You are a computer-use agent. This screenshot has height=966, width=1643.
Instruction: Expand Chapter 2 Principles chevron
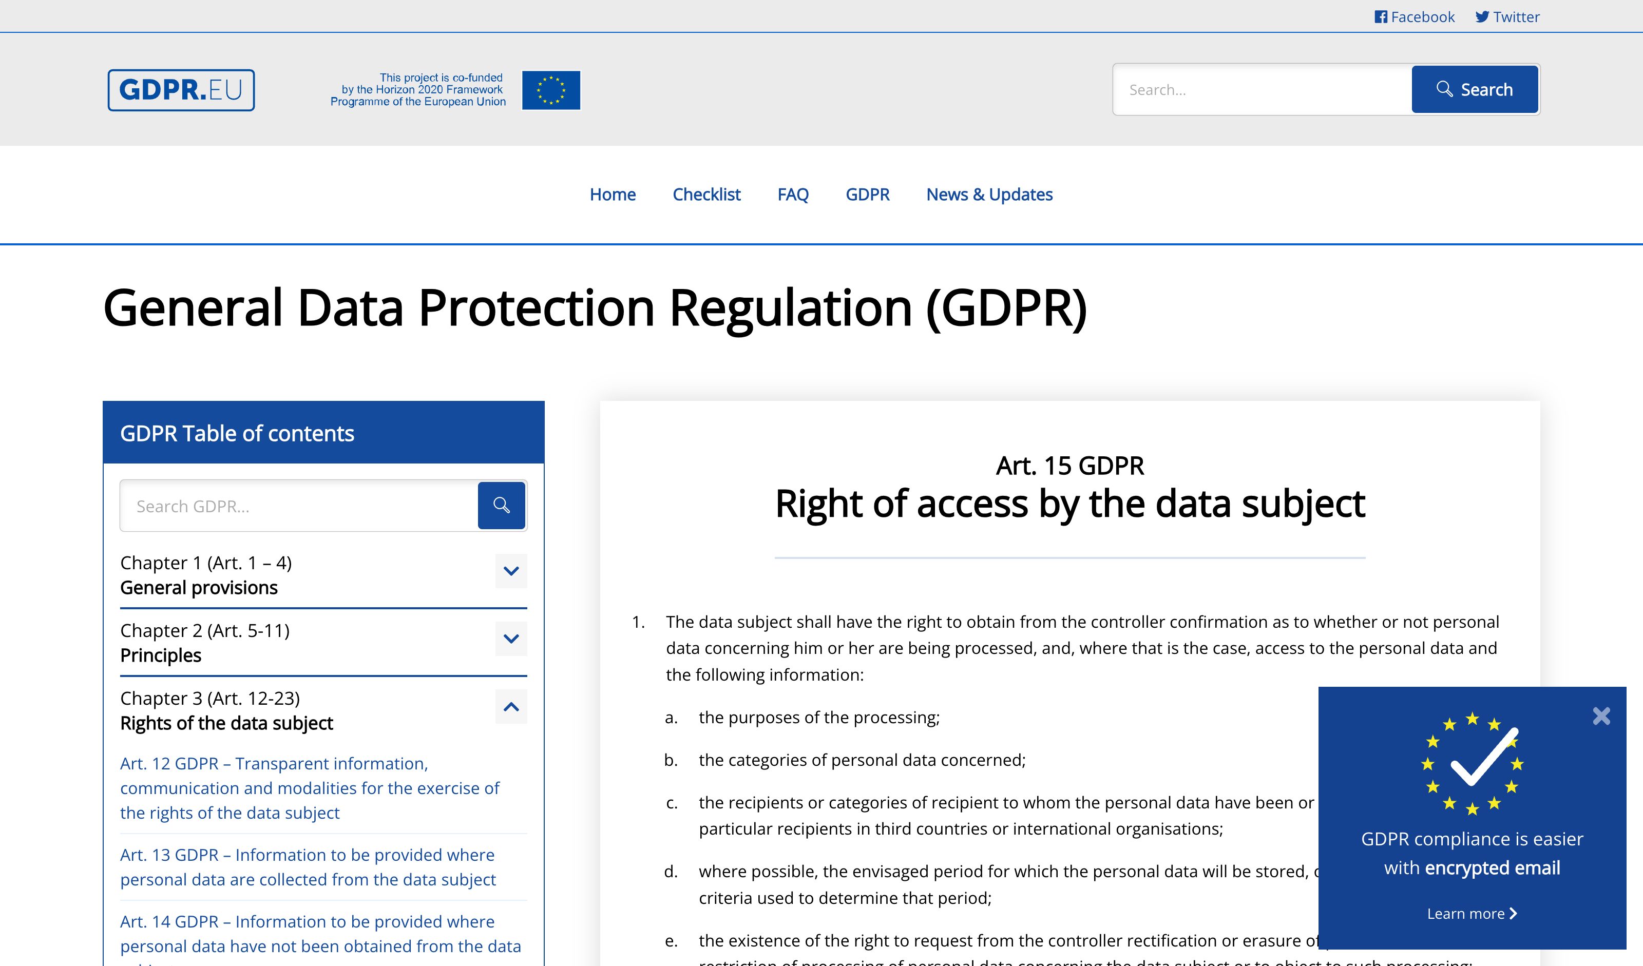(x=511, y=639)
